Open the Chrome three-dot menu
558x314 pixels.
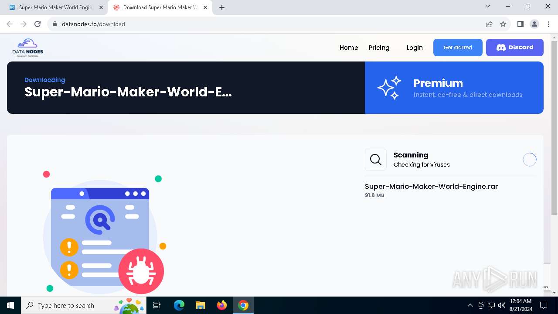(x=548, y=24)
